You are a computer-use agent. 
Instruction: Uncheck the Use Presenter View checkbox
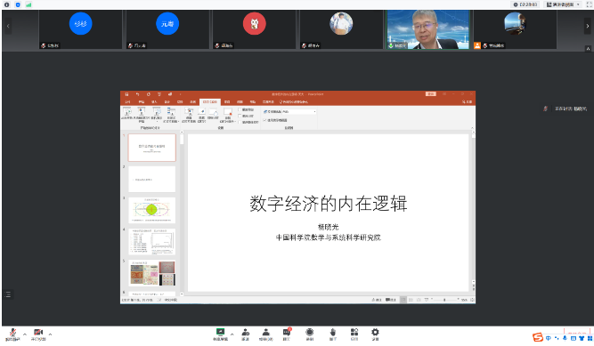264,120
